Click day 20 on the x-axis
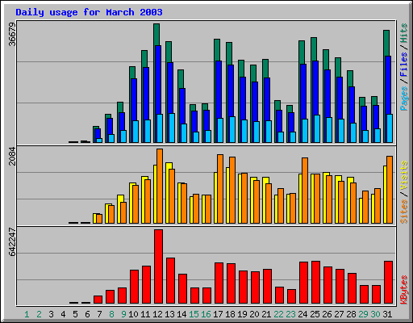 pyautogui.click(x=254, y=314)
